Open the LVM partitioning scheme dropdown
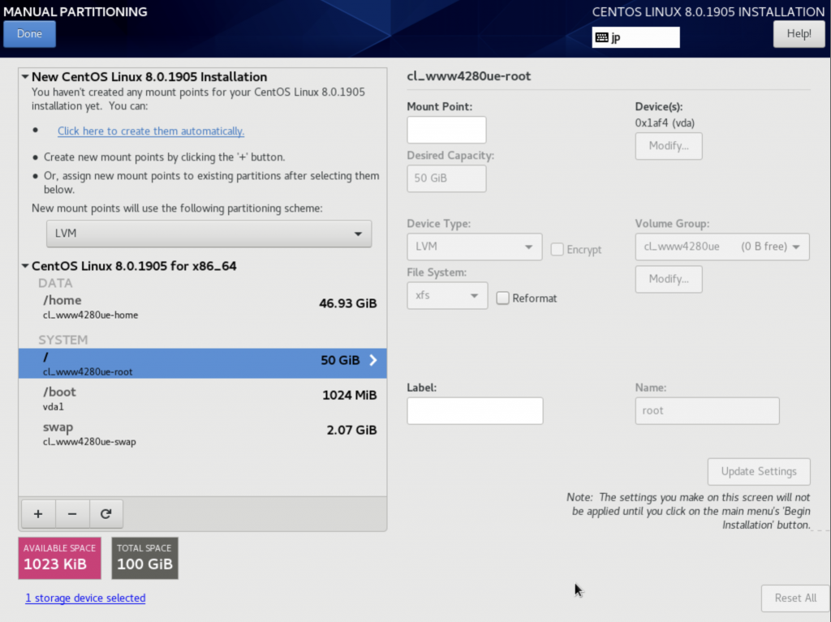Image resolution: width=831 pixels, height=622 pixels. tap(209, 234)
